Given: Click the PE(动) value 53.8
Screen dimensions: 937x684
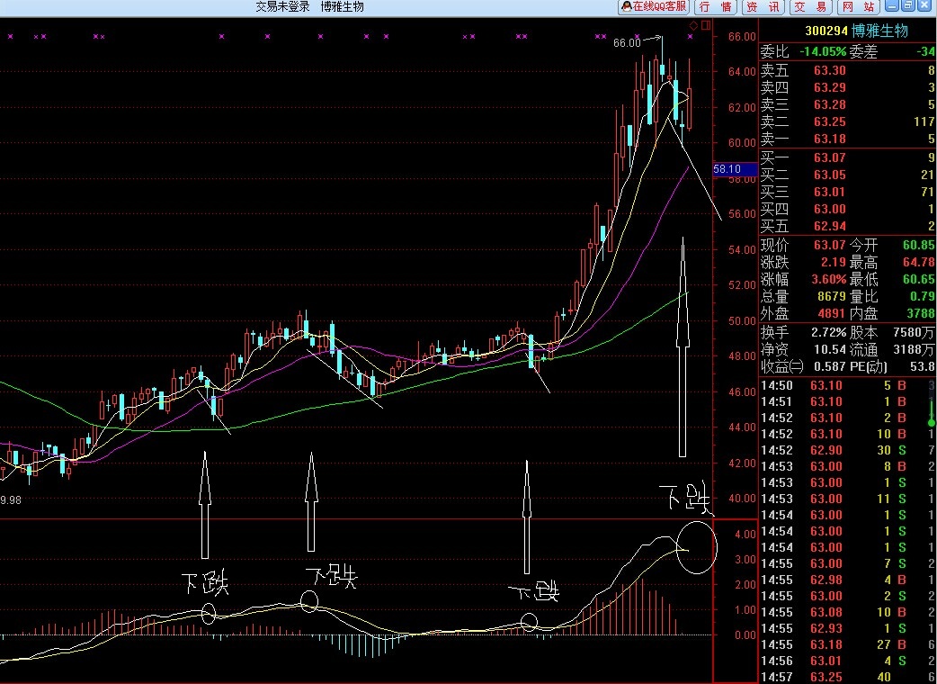Looking at the screenshot, I should (x=923, y=366).
